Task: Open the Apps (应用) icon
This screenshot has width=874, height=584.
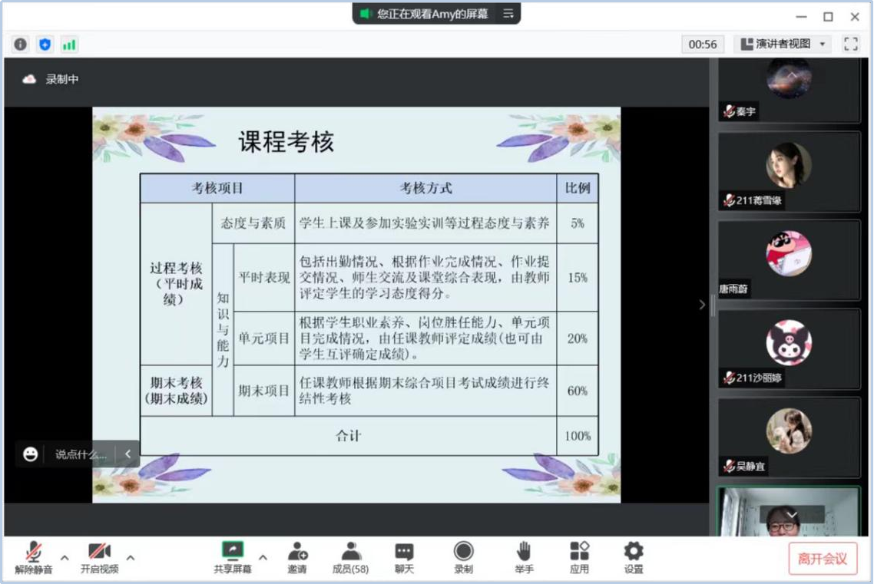Action: (x=579, y=557)
